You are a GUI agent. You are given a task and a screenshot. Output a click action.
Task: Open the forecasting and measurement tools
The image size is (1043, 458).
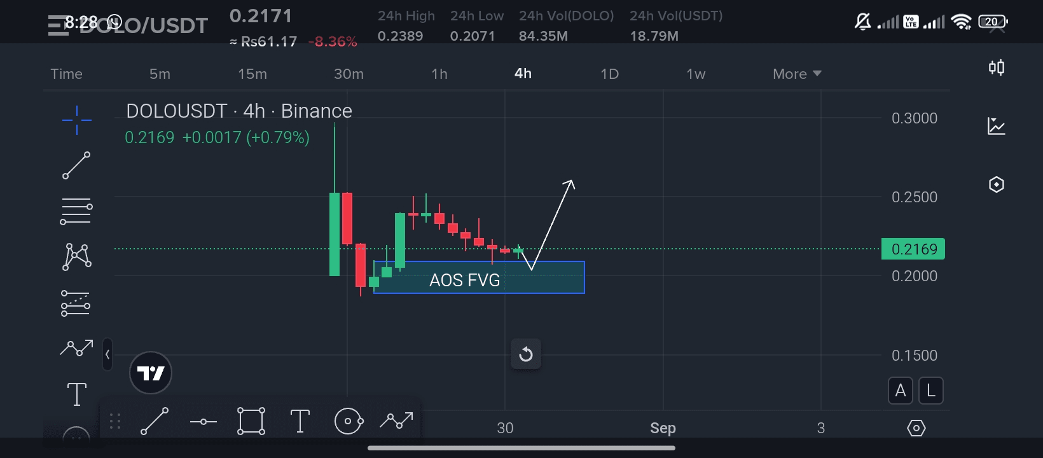(x=76, y=303)
